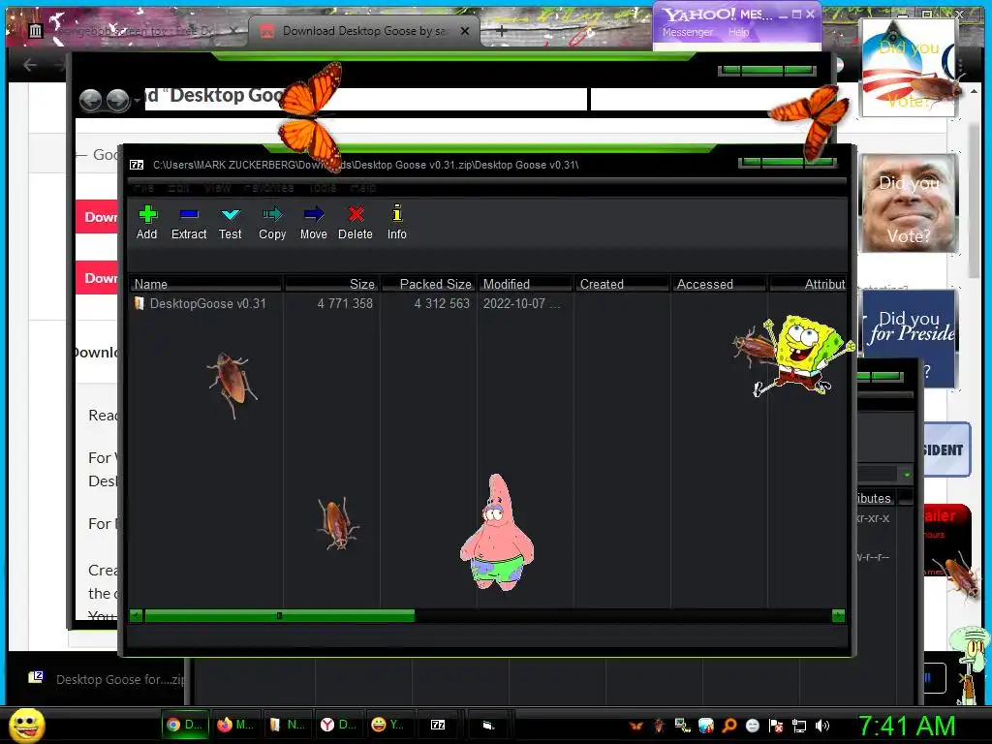992x744 pixels.
Task: Sort file list by Name column
Action: (x=205, y=284)
